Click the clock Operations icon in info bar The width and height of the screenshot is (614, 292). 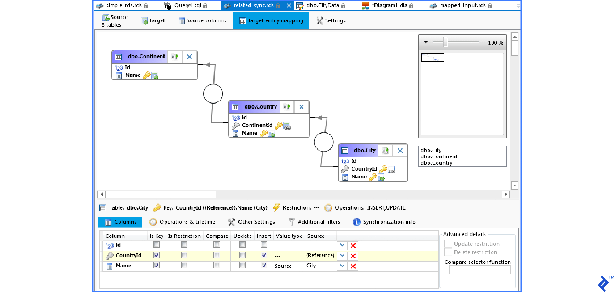tap(328, 208)
